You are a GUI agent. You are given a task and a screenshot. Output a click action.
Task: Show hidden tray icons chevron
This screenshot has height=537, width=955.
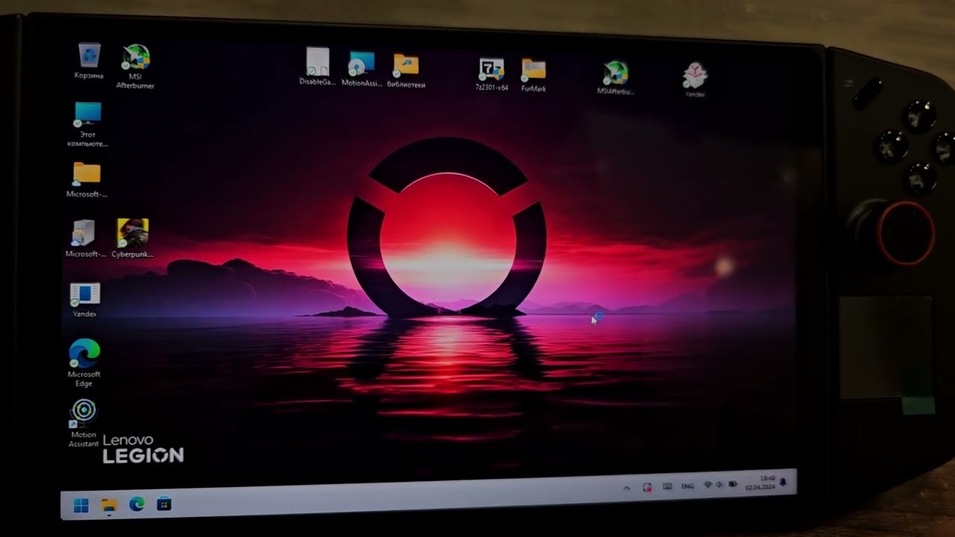[627, 488]
